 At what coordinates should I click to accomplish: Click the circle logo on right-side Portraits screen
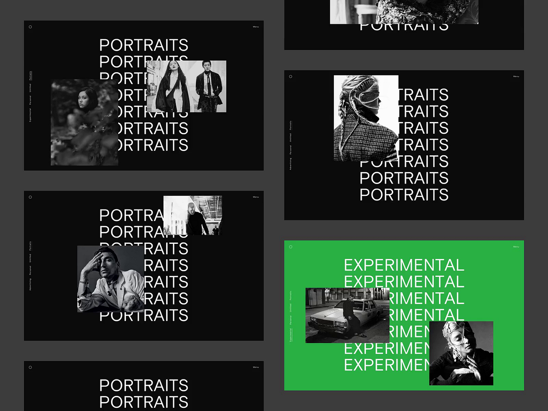point(291,76)
